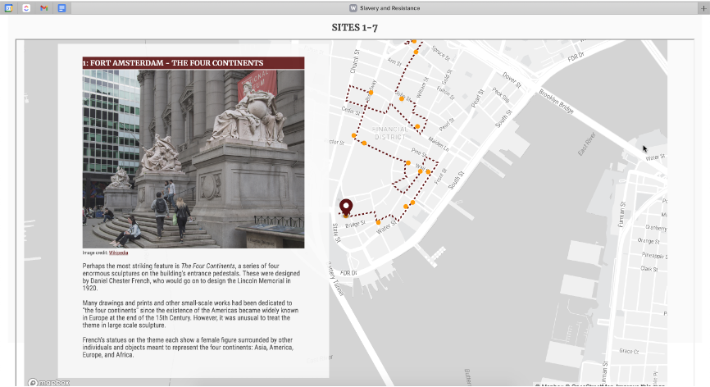The image size is (710, 387).
Task: Click the Fort Amsterdam Four Continents heading bar
Action: pos(193,63)
